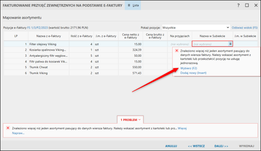Image resolution: width=261 pixels, height=151 pixels.
Task: Click net price 571,43 cell
Action: pos(130,73)
